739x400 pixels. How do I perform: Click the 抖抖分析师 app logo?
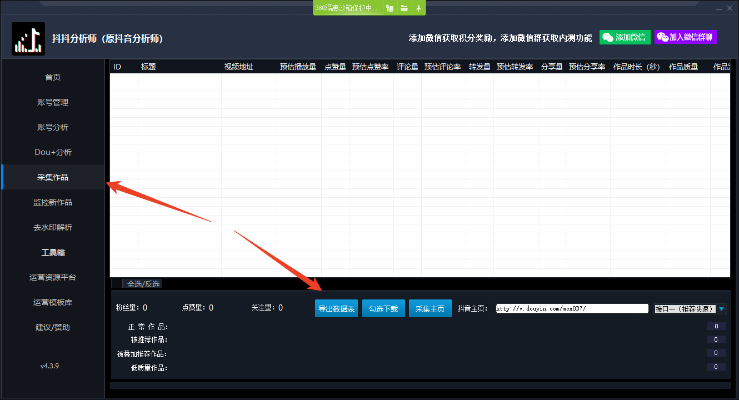(x=28, y=38)
